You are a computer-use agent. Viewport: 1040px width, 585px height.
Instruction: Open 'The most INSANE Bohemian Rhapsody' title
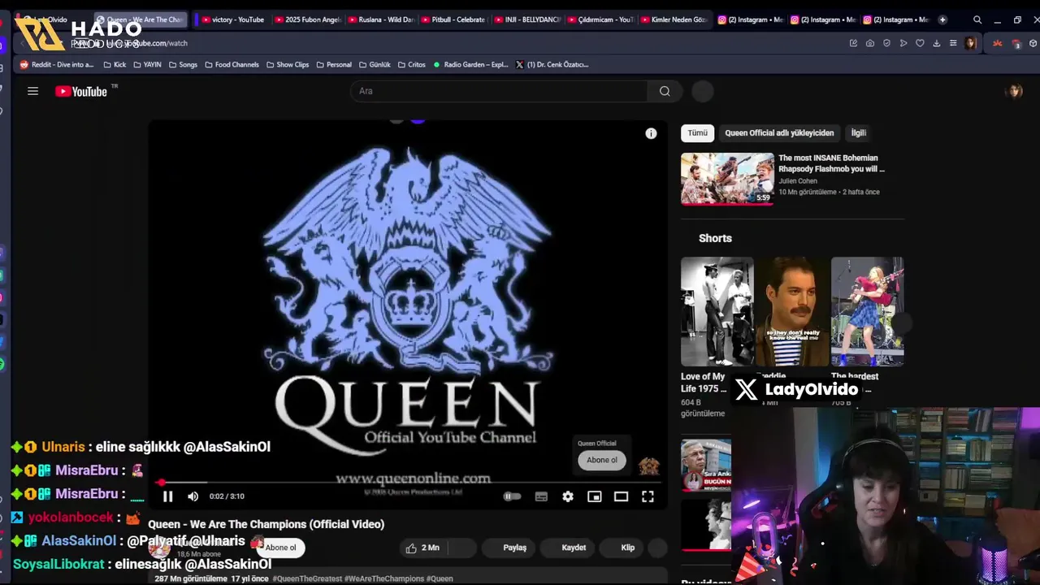click(x=831, y=163)
